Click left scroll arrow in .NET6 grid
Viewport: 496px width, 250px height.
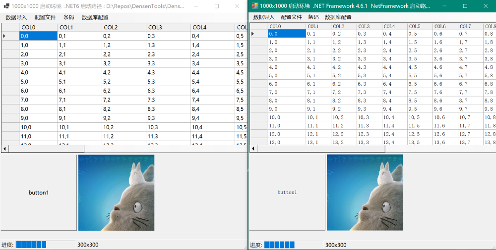pyautogui.click(x=5, y=149)
